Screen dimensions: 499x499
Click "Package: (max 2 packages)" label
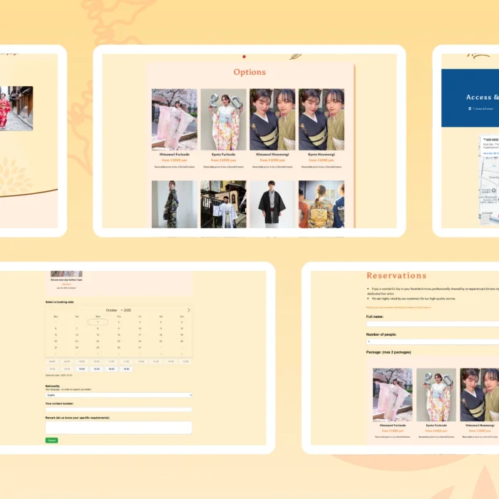(389, 352)
